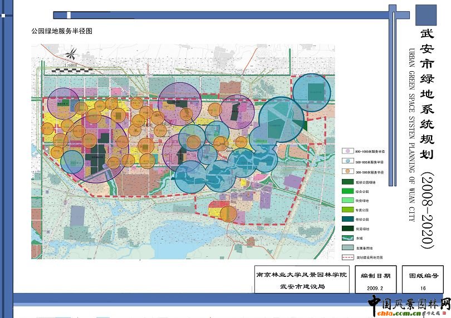Image resolution: width=451 pixels, height=318 pixels.
Task: Click the purple 800-1000m service radius legend icon
Action: coord(348,151)
